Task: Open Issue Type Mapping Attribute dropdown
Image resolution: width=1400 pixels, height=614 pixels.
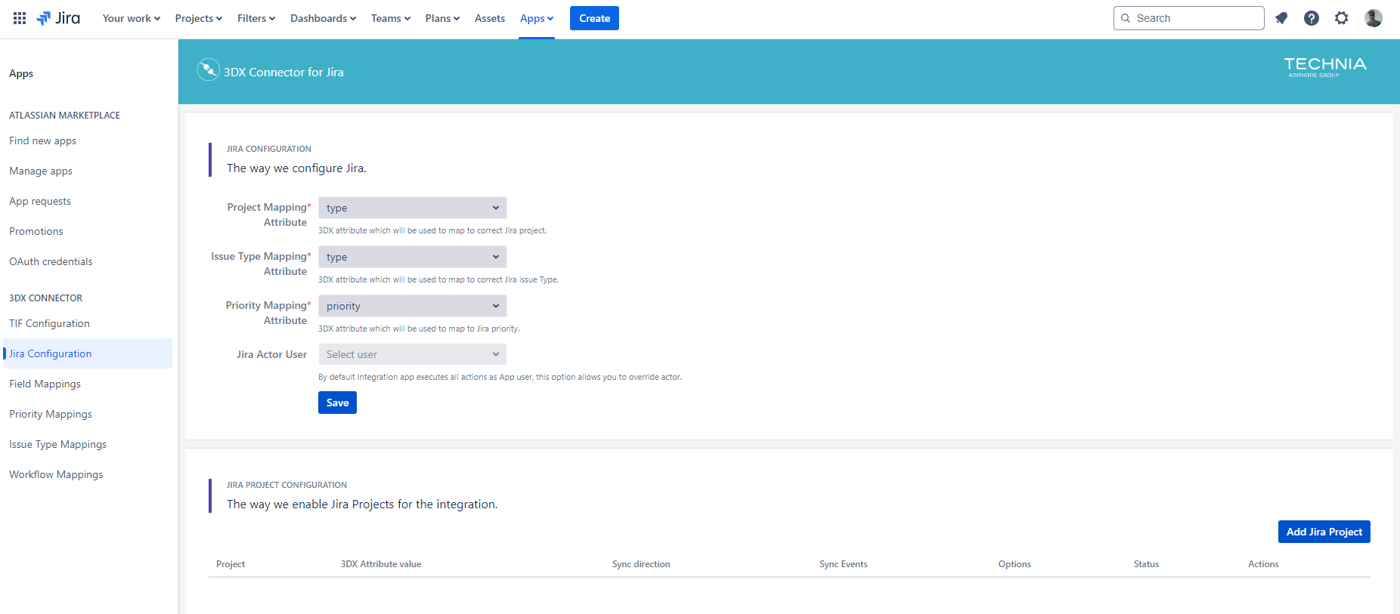Action: click(x=412, y=257)
